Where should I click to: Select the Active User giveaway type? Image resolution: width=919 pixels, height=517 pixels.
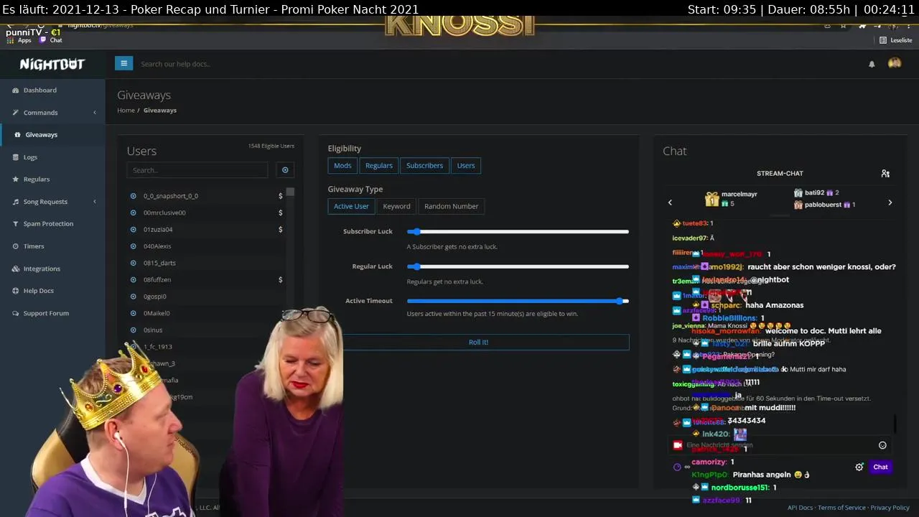[x=351, y=207]
